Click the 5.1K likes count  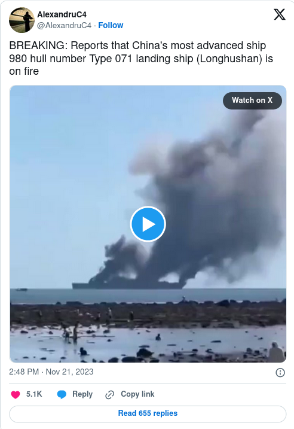click(x=34, y=394)
